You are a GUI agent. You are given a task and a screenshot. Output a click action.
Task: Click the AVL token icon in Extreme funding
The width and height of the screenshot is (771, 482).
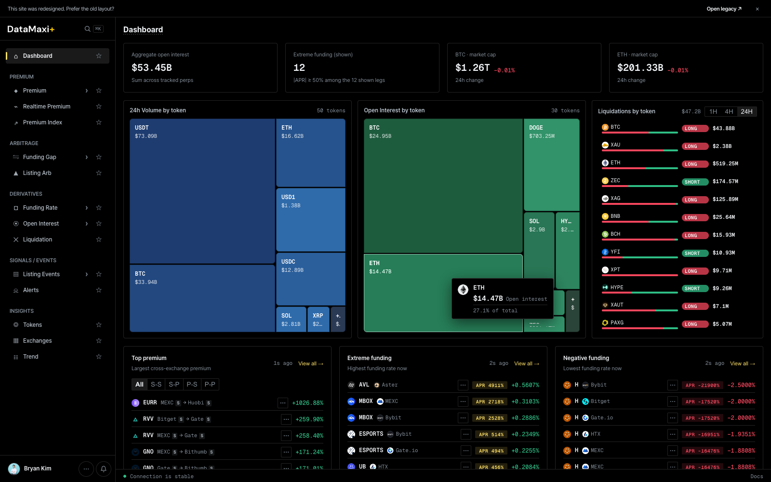tap(351, 385)
